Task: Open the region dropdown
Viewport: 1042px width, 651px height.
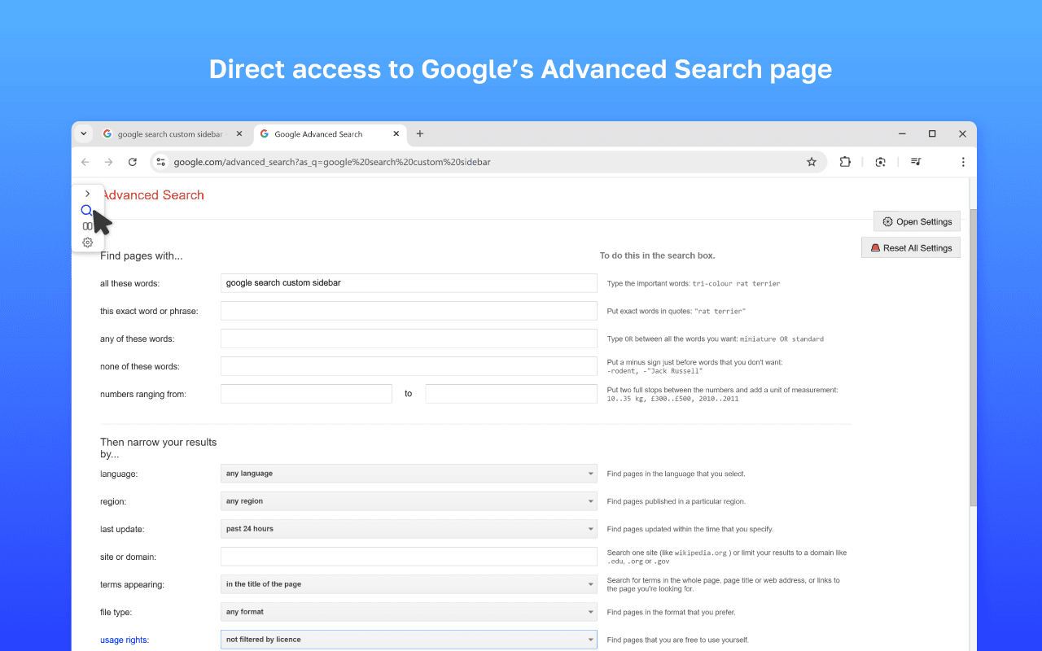Action: point(409,501)
